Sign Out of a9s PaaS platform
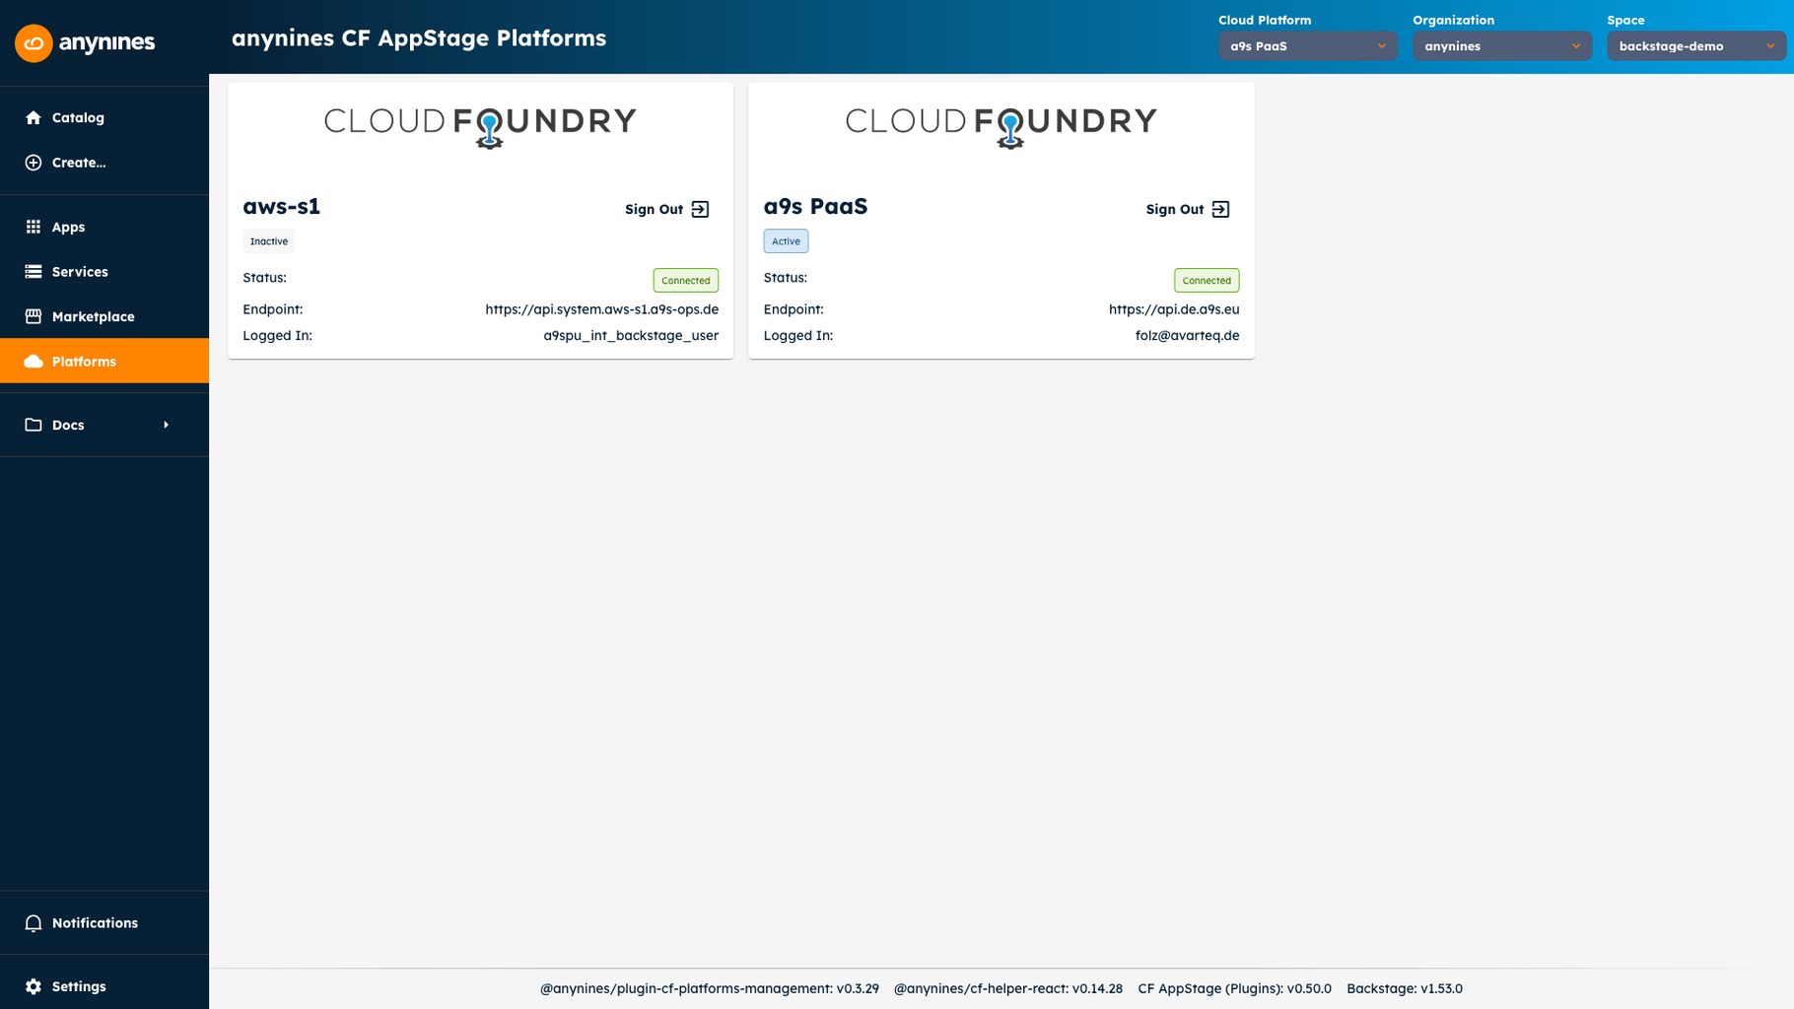Image resolution: width=1794 pixels, height=1009 pixels. click(1188, 209)
